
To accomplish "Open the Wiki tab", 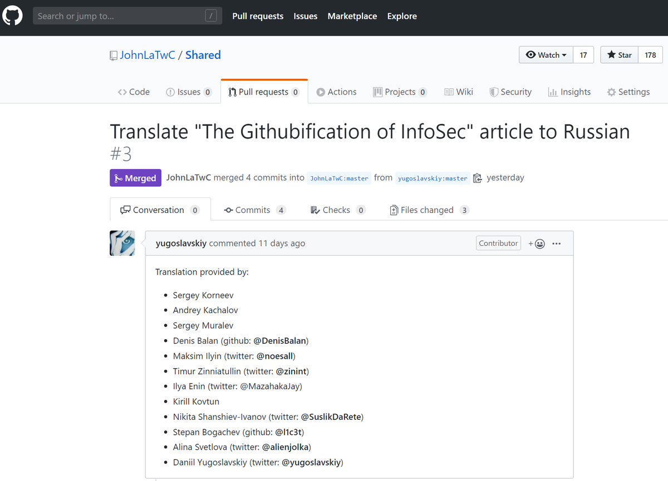I will click(459, 92).
